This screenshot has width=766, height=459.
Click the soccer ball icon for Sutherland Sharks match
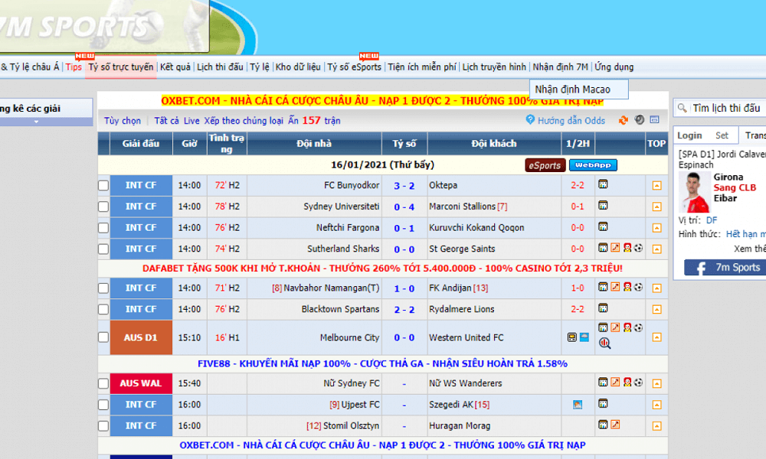click(x=639, y=248)
